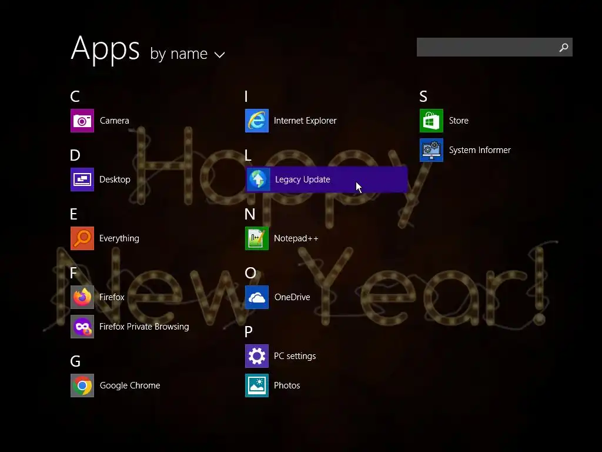The image size is (602, 452).
Task: Click the 'Desktop' app label
Action: [115, 180]
